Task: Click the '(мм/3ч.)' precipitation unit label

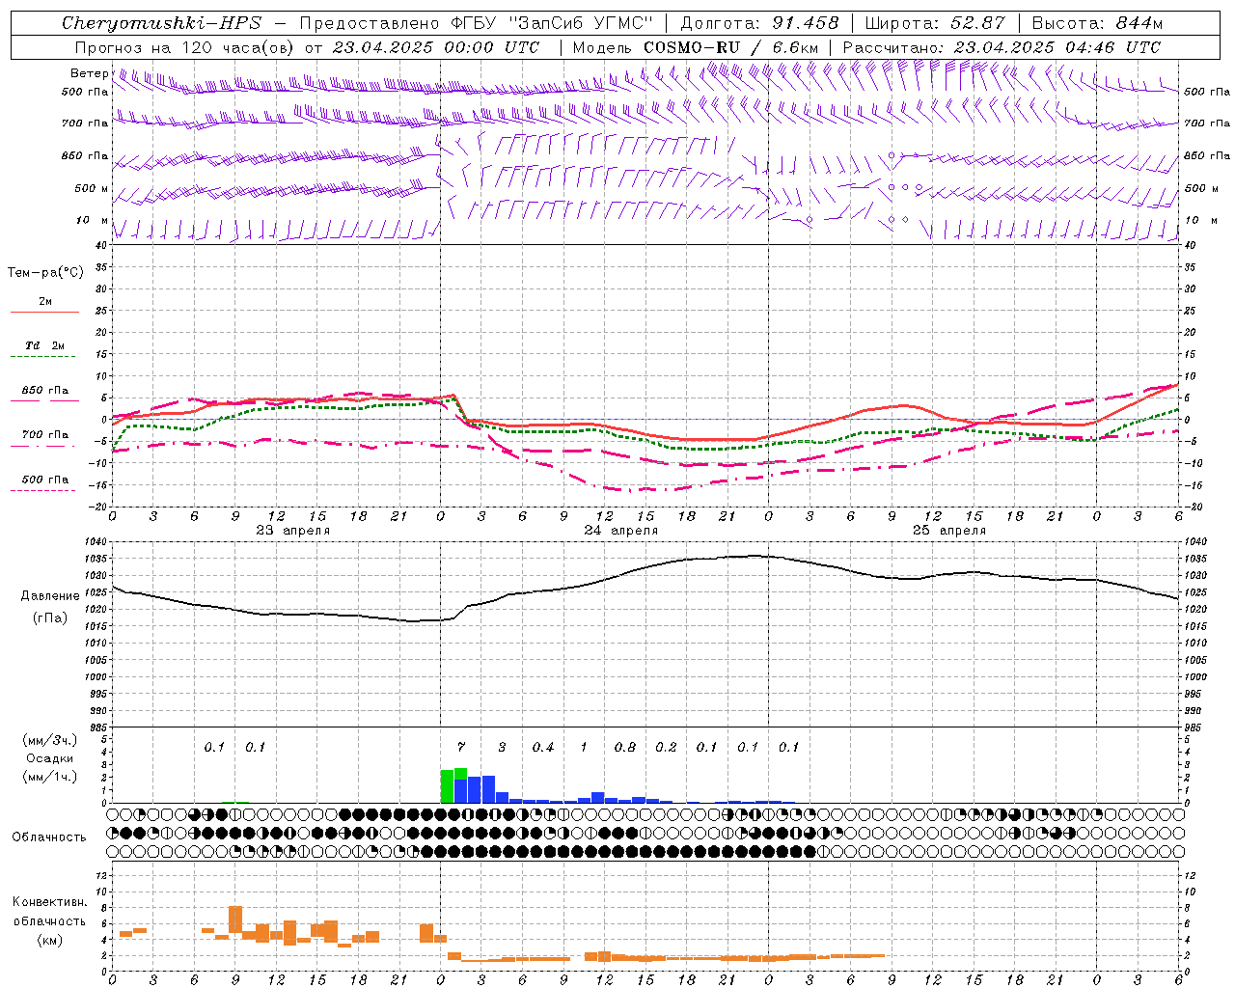Action: (50, 740)
